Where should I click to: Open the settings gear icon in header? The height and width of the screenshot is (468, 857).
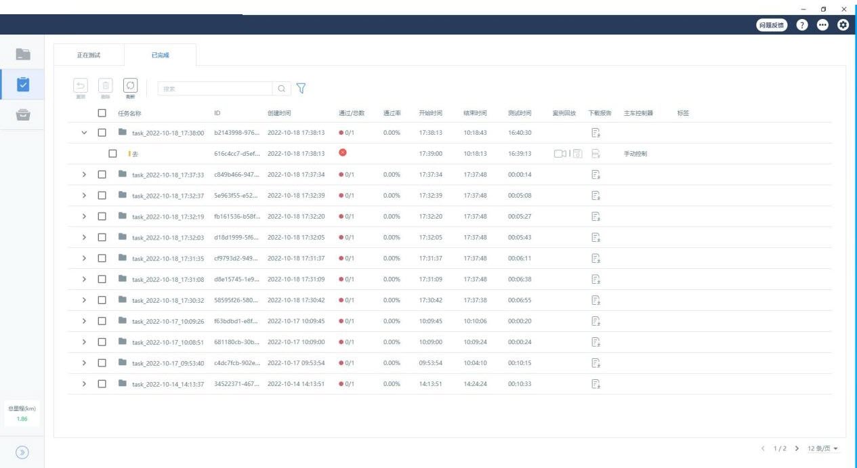[843, 25]
